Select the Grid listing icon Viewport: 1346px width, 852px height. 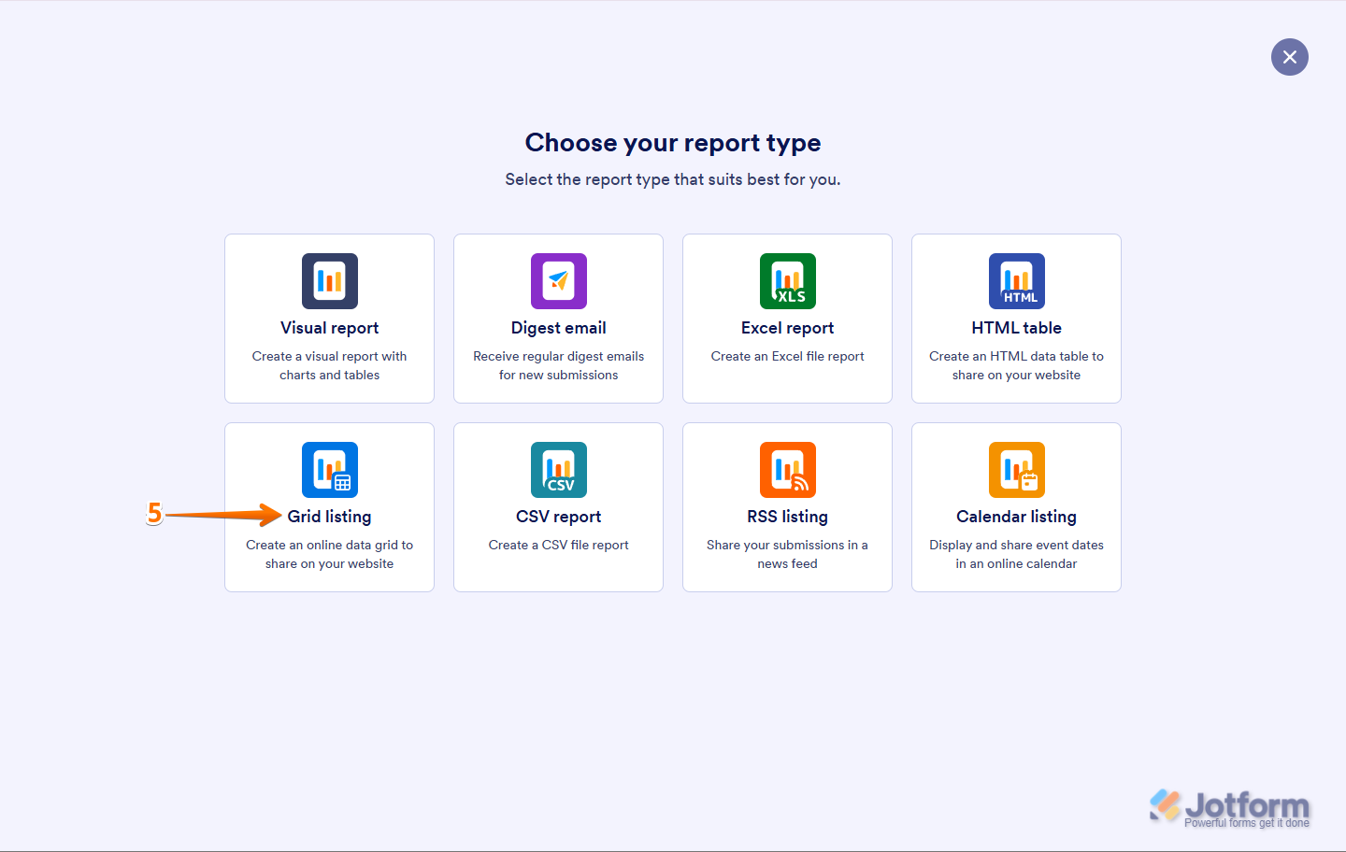point(329,469)
